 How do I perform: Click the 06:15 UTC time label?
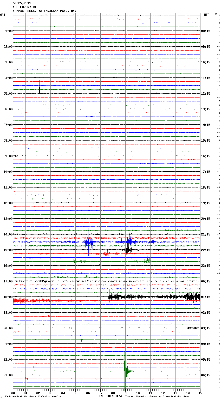point(206,375)
